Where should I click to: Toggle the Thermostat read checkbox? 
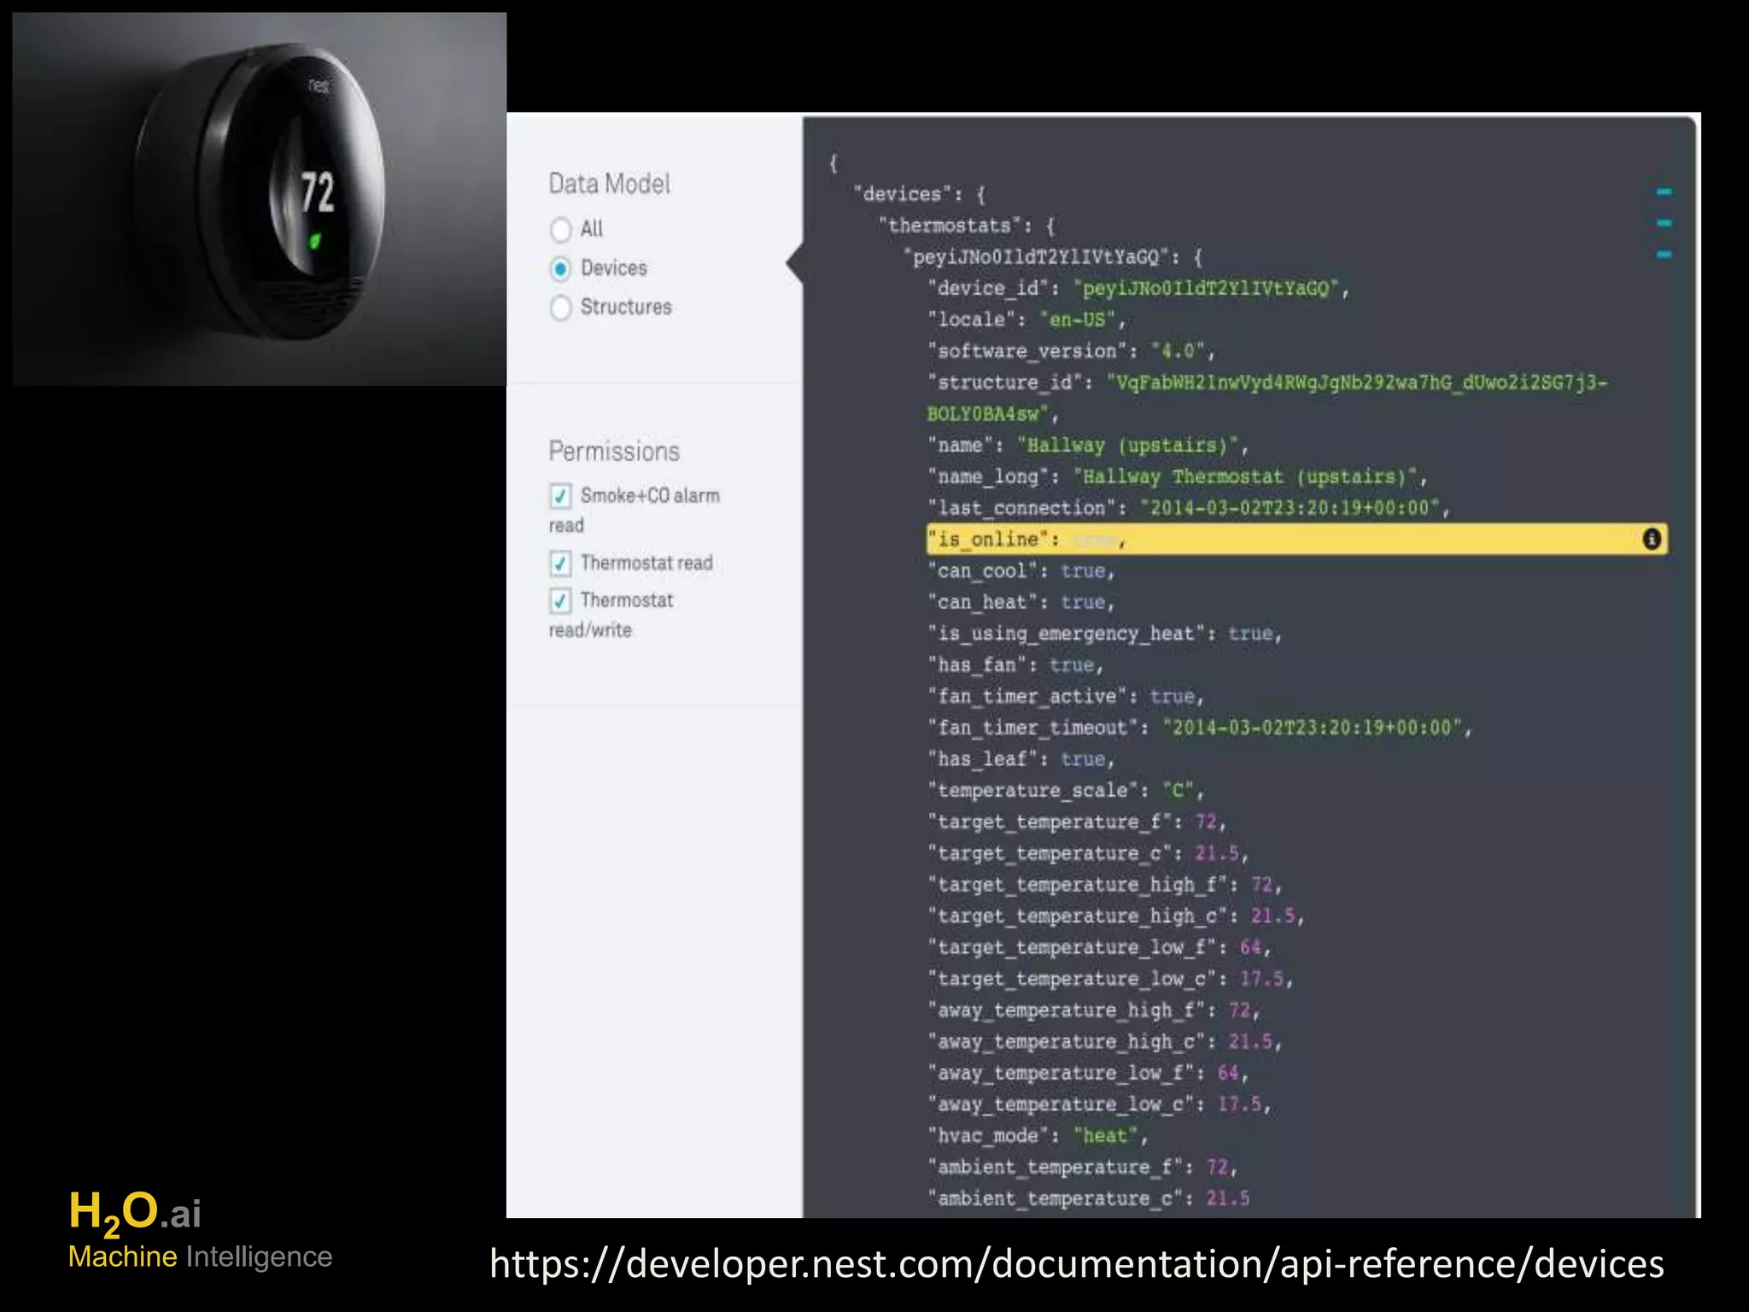coord(560,563)
